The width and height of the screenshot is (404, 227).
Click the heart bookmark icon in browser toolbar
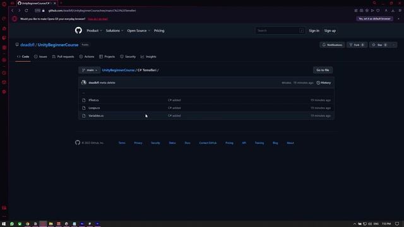[378, 11]
